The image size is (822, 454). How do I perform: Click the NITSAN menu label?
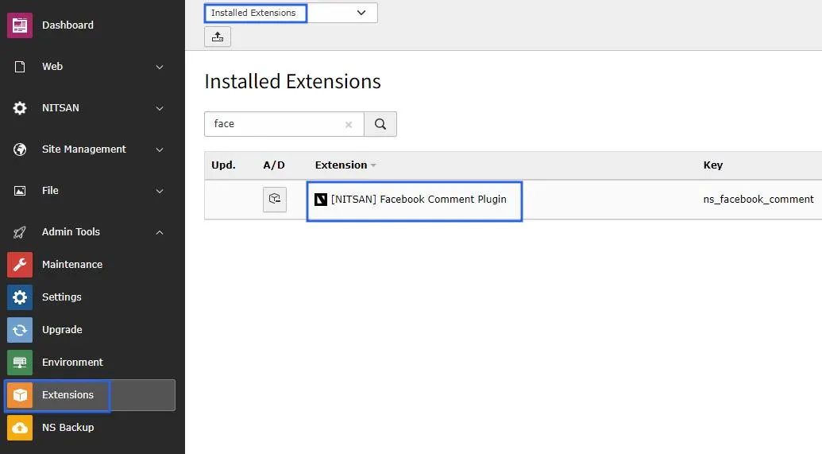coord(61,107)
